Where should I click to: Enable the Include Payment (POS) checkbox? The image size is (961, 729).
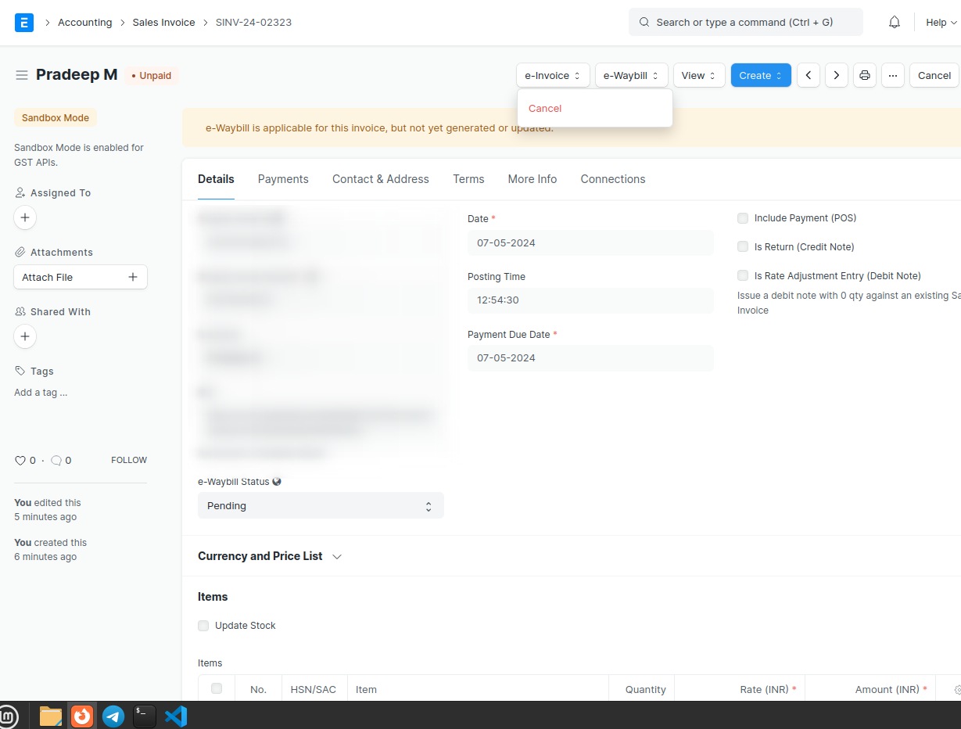pyautogui.click(x=743, y=218)
